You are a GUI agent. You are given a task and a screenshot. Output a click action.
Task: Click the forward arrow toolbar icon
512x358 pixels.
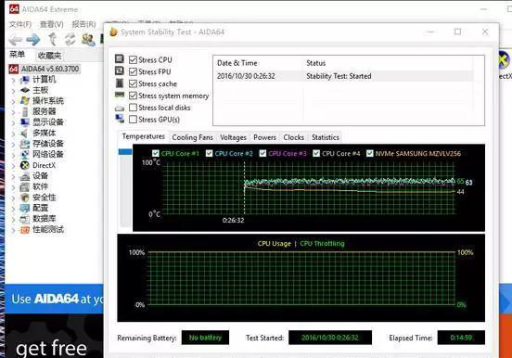coord(33,40)
